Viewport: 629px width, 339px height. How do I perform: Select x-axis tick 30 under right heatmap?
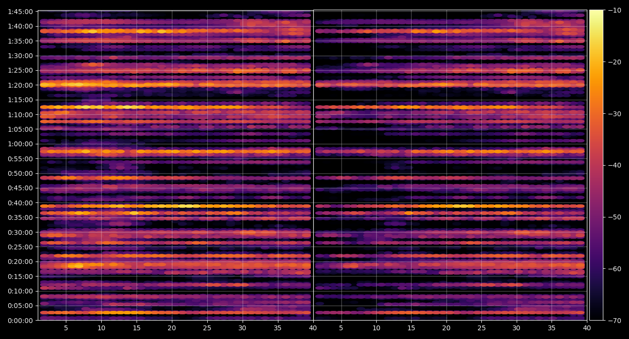517,328
